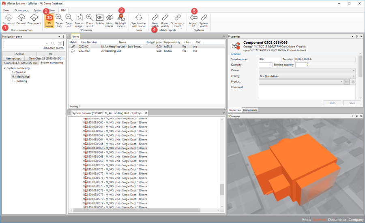Toggle the 3D viewer button
The image size is (365, 223).
click(x=49, y=19)
